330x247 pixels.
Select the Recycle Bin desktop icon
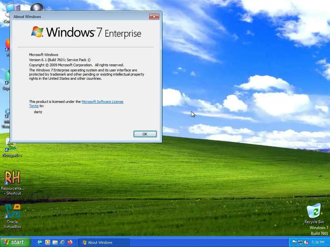[314, 214]
